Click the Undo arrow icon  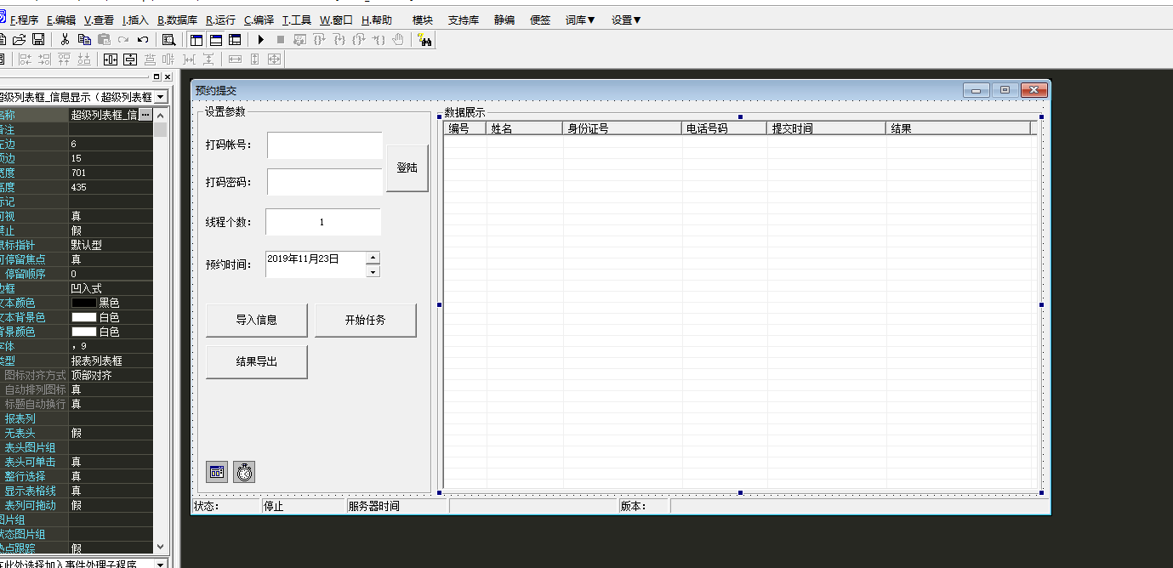[x=143, y=39]
